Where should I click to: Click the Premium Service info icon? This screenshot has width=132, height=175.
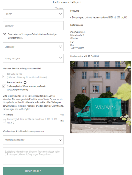(25, 83)
